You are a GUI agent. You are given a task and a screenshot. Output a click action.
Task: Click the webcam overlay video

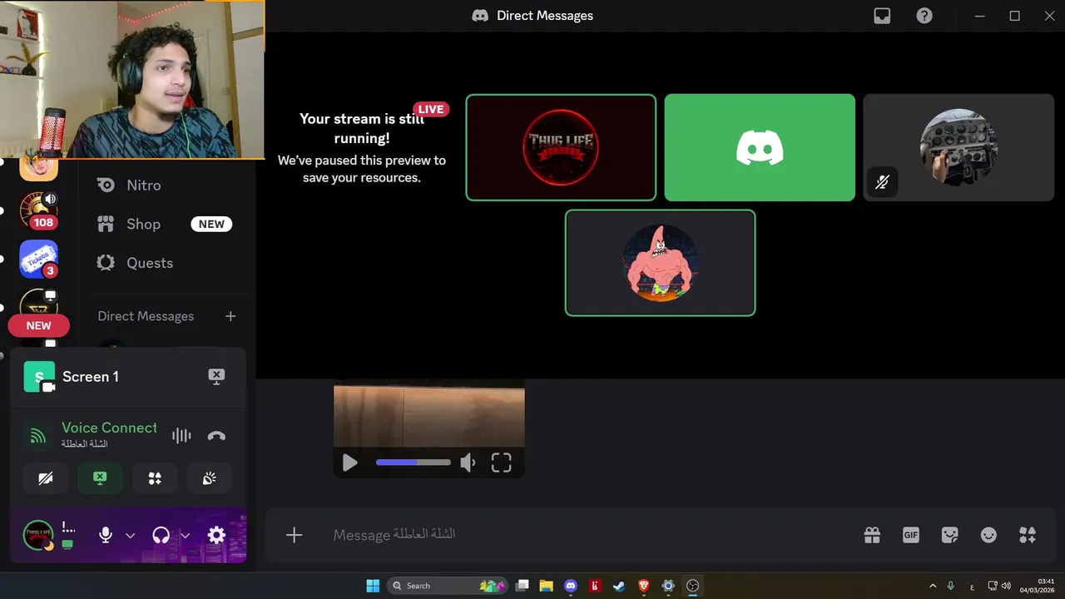pos(132,79)
